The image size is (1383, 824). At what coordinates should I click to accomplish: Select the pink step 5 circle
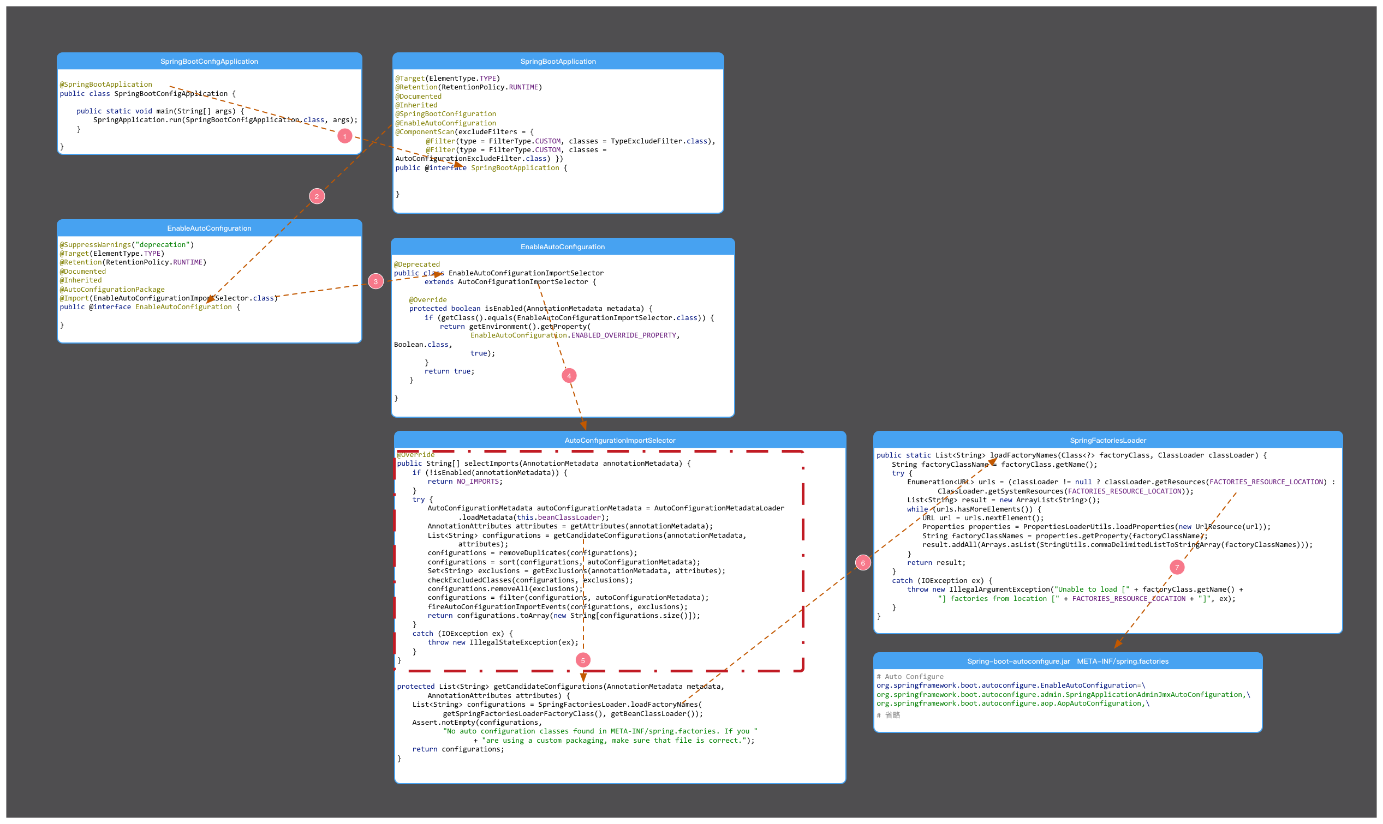point(582,660)
